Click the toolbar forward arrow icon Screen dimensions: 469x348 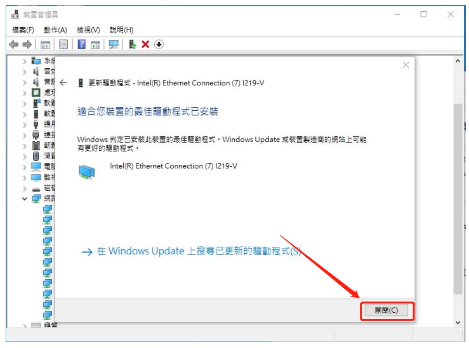tap(27, 45)
